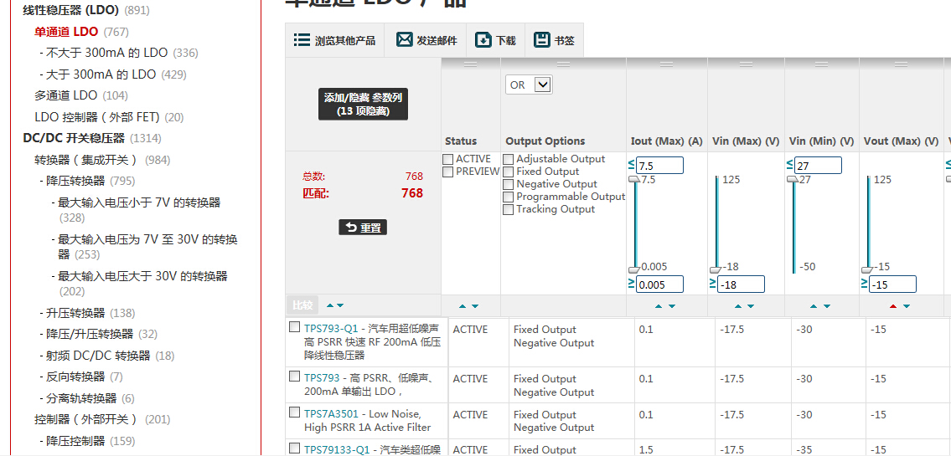Grab drag handle above Vin (Min) column
This screenshot has width=951, height=456.
click(821, 64)
